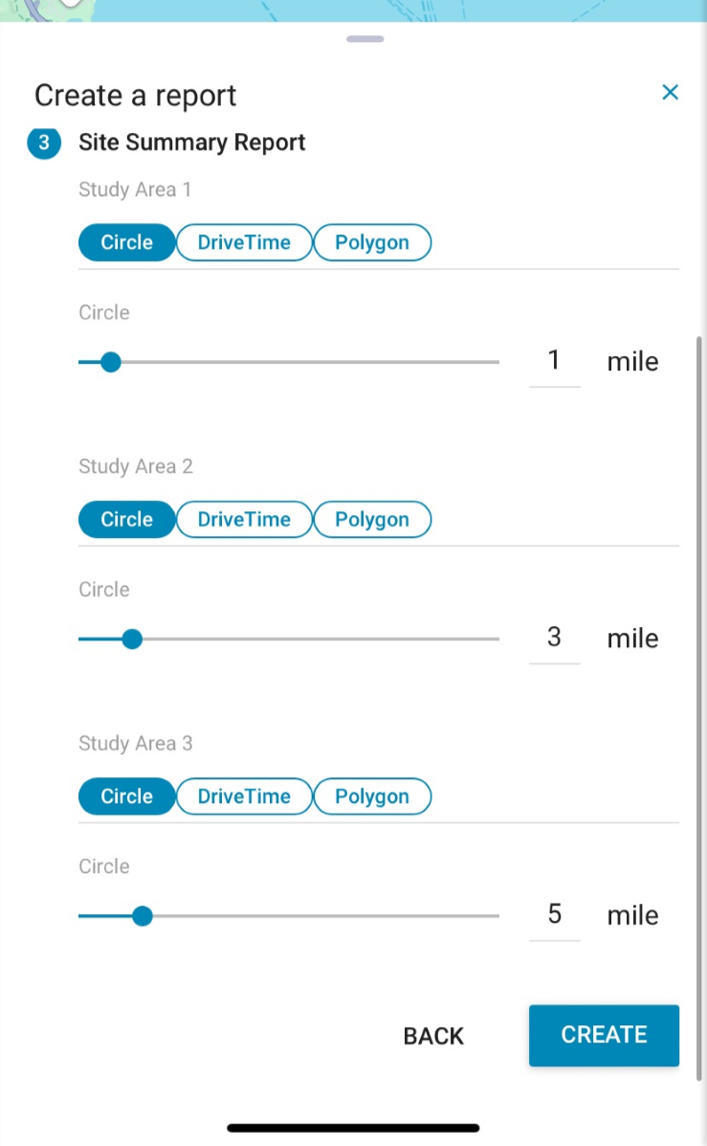Tap the sheet drag handle at top

click(x=365, y=39)
